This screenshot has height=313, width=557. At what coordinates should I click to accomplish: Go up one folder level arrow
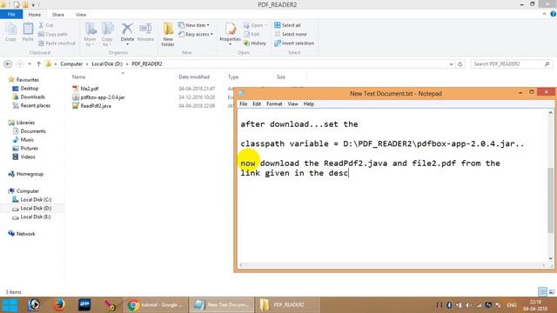point(38,63)
